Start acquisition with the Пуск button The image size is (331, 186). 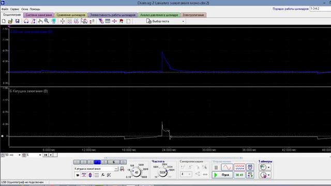point(222,175)
